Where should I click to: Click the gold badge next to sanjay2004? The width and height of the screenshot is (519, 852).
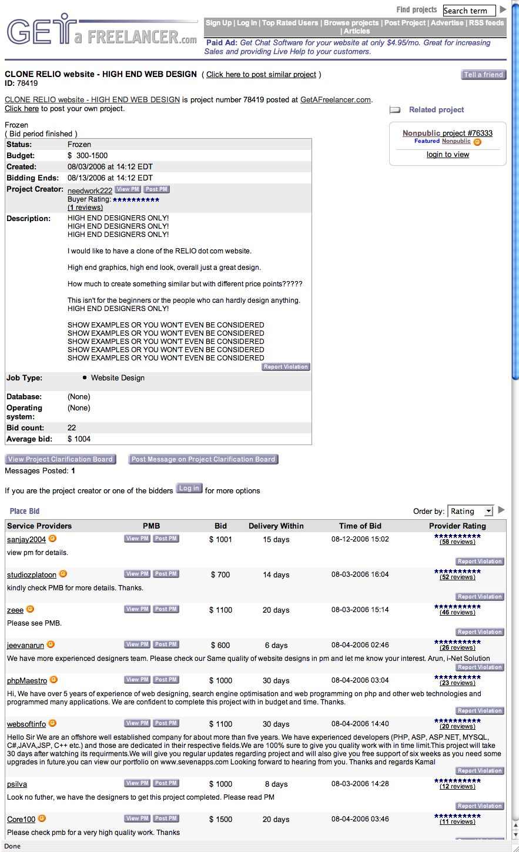(x=52, y=539)
